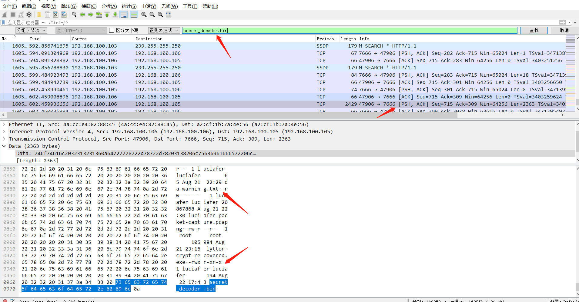Go to specified packet icon
Viewport: 579px width, 302px height.
click(99, 15)
